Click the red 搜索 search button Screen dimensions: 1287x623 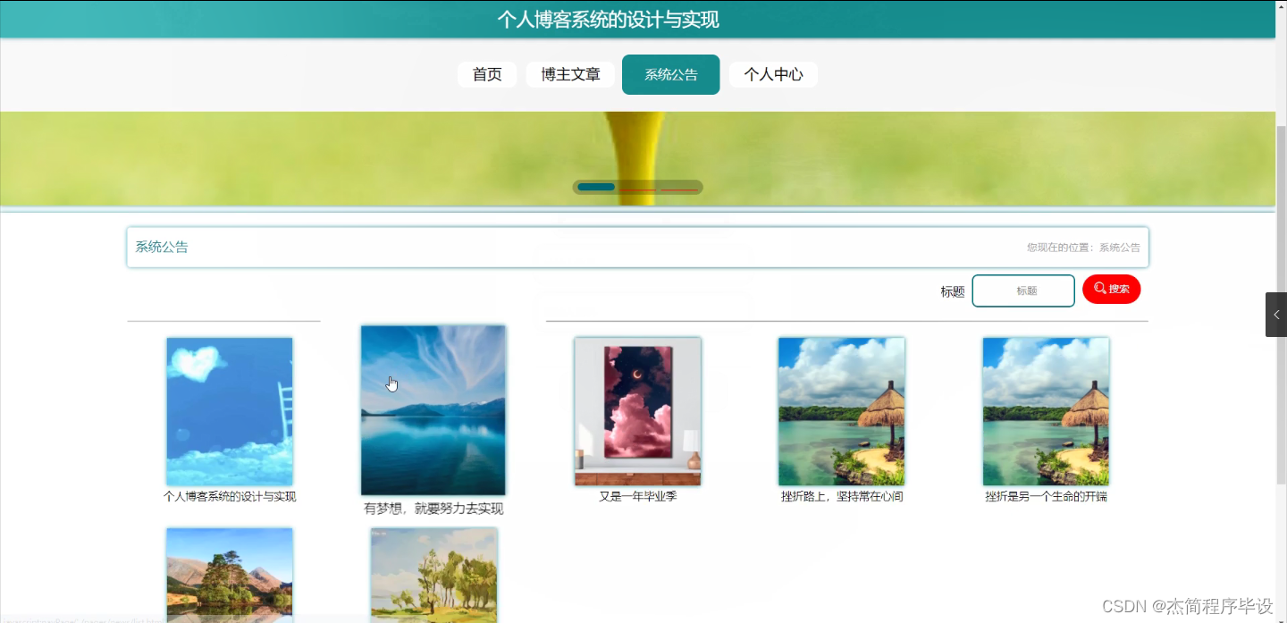tap(1111, 289)
